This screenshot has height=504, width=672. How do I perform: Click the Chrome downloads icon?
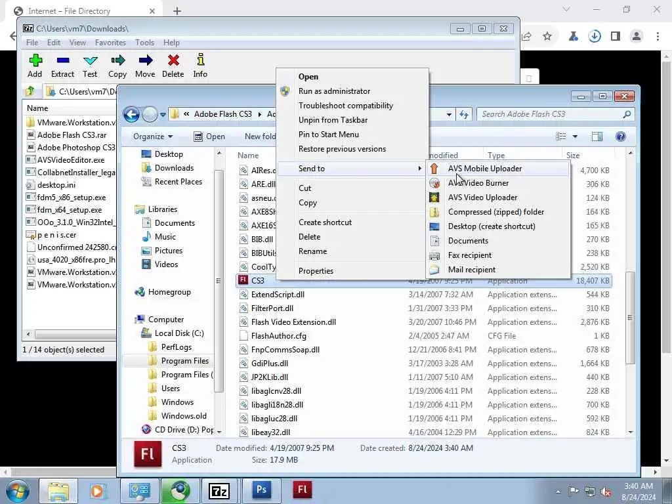594,37
